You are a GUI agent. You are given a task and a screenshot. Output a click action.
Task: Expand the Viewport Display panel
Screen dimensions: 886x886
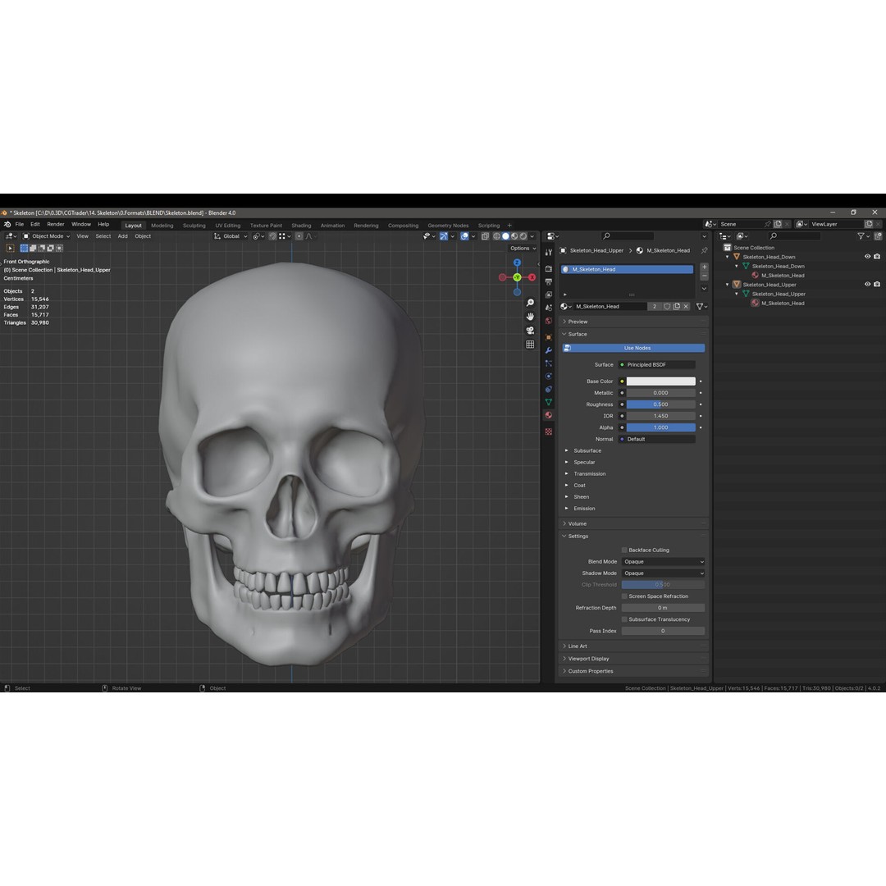click(x=633, y=658)
